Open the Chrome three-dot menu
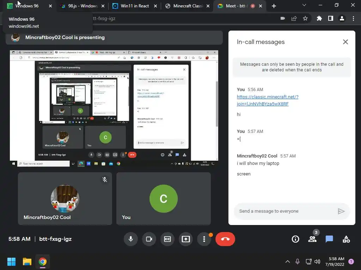Image resolution: width=361 pixels, height=270 pixels. [x=353, y=18]
